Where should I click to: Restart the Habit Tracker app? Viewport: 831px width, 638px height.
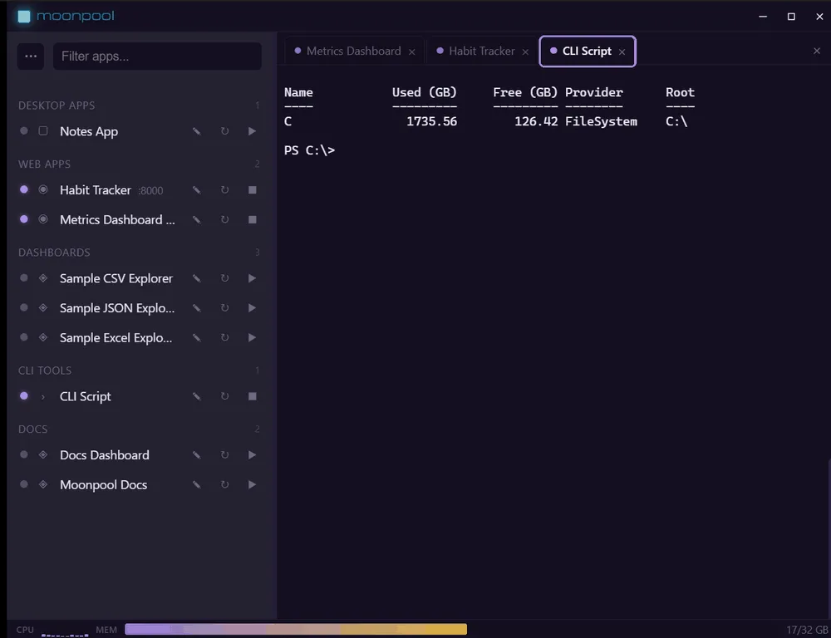pos(224,189)
